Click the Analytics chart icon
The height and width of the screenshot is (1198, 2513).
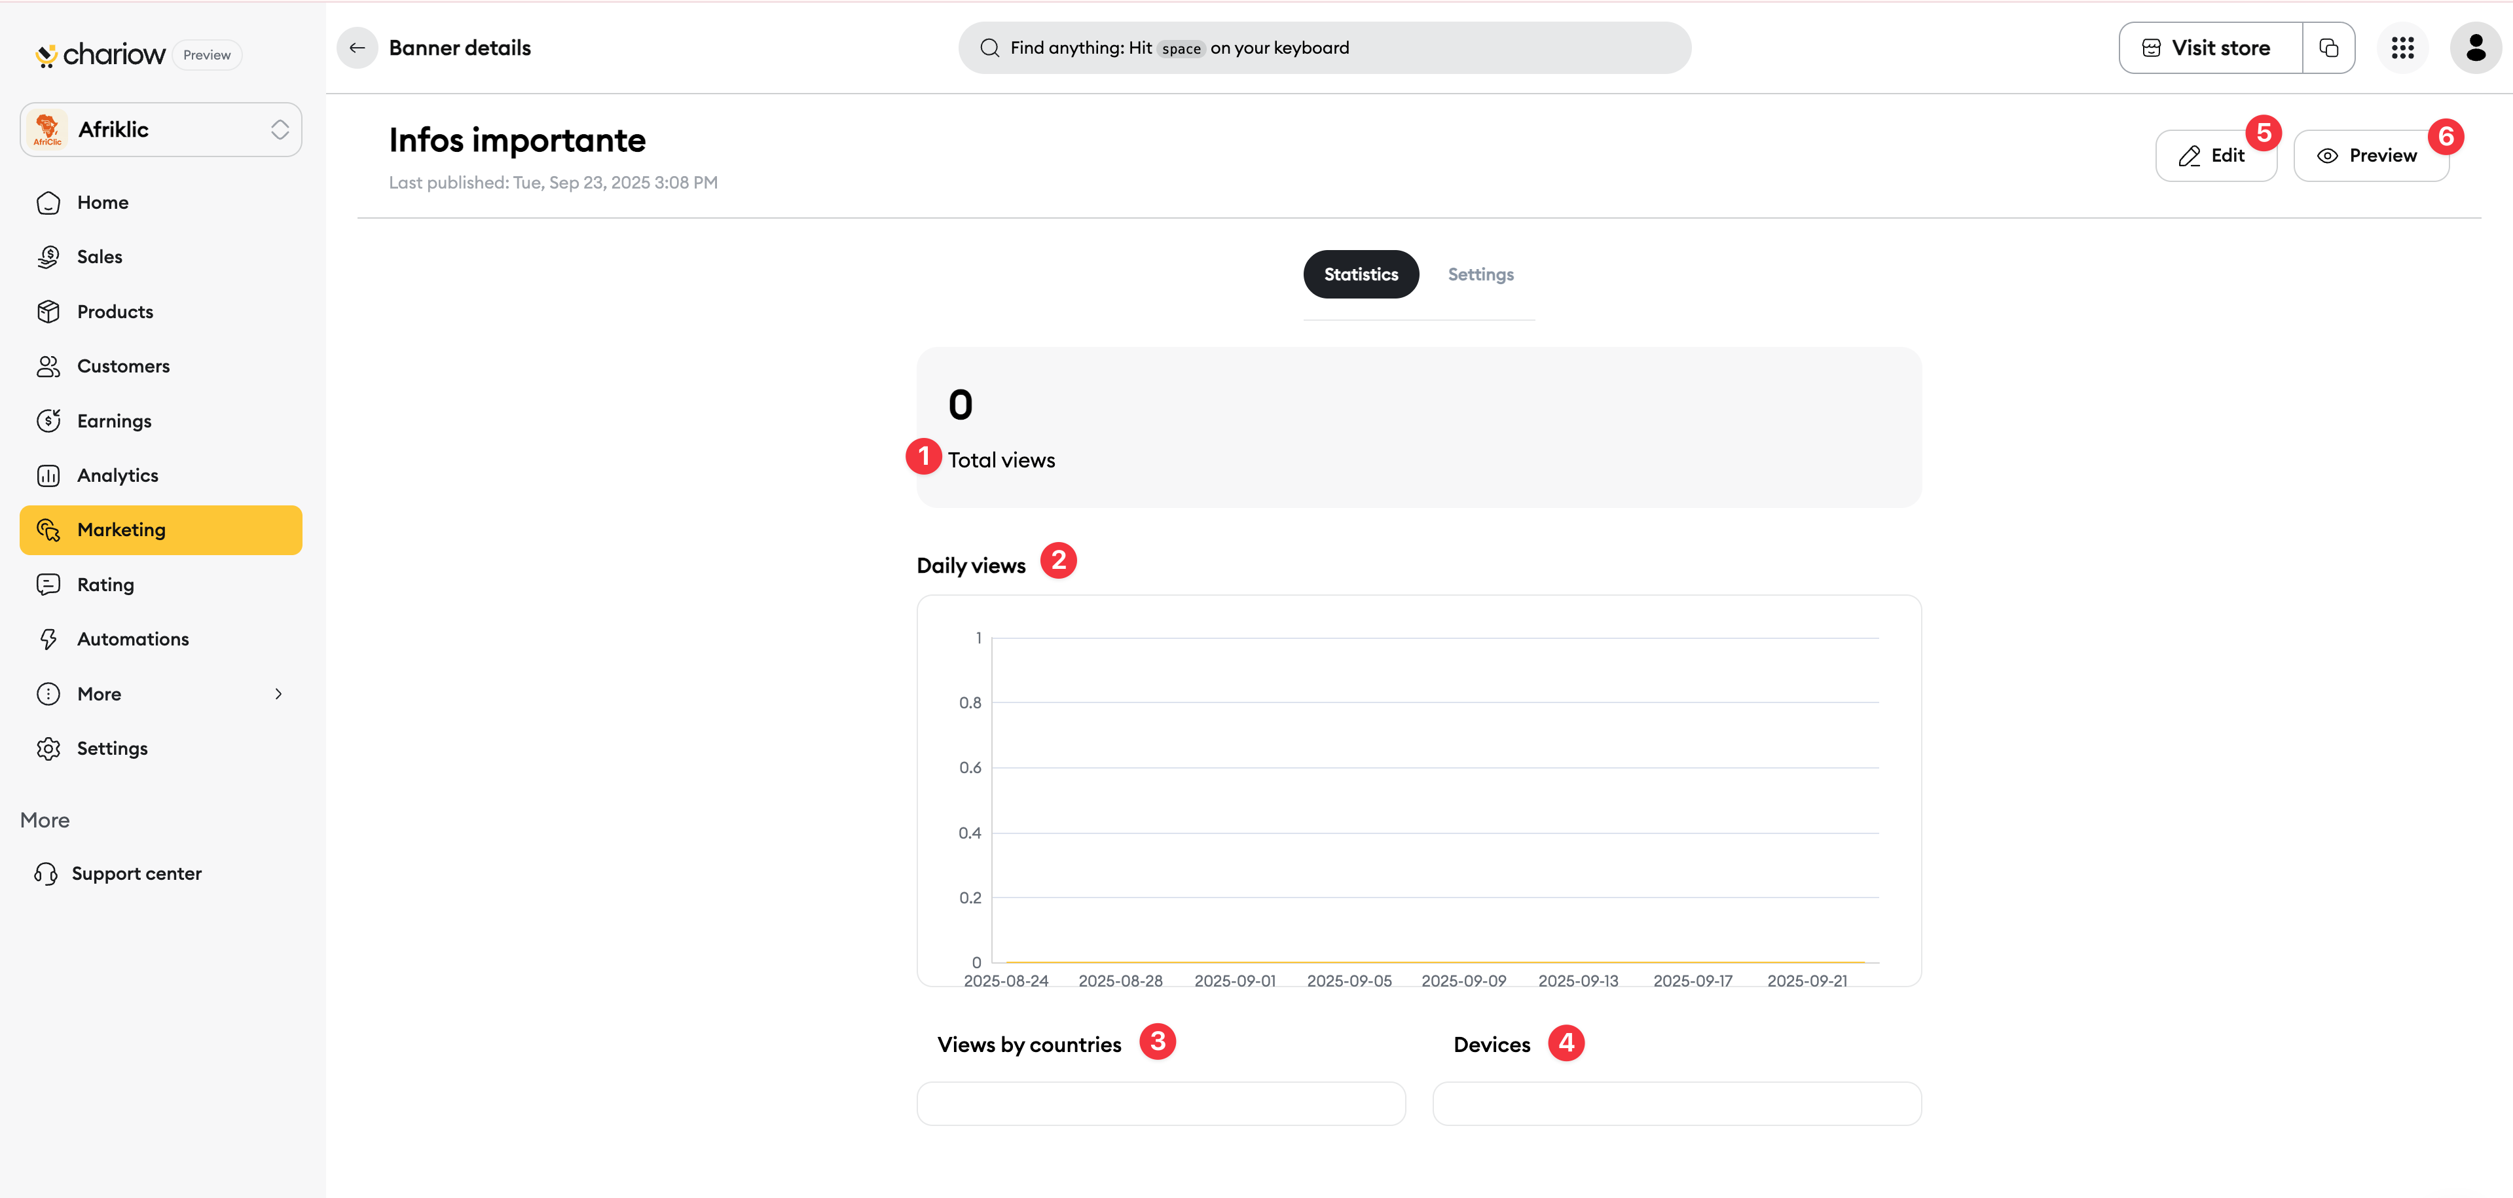click(x=48, y=476)
